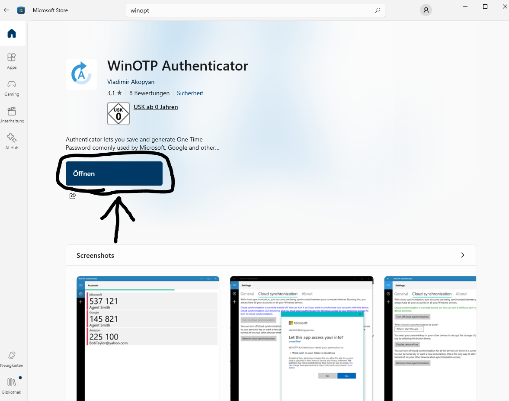The width and height of the screenshot is (509, 401).
Task: Open the Unterhaltung section in sidebar
Action: [12, 115]
